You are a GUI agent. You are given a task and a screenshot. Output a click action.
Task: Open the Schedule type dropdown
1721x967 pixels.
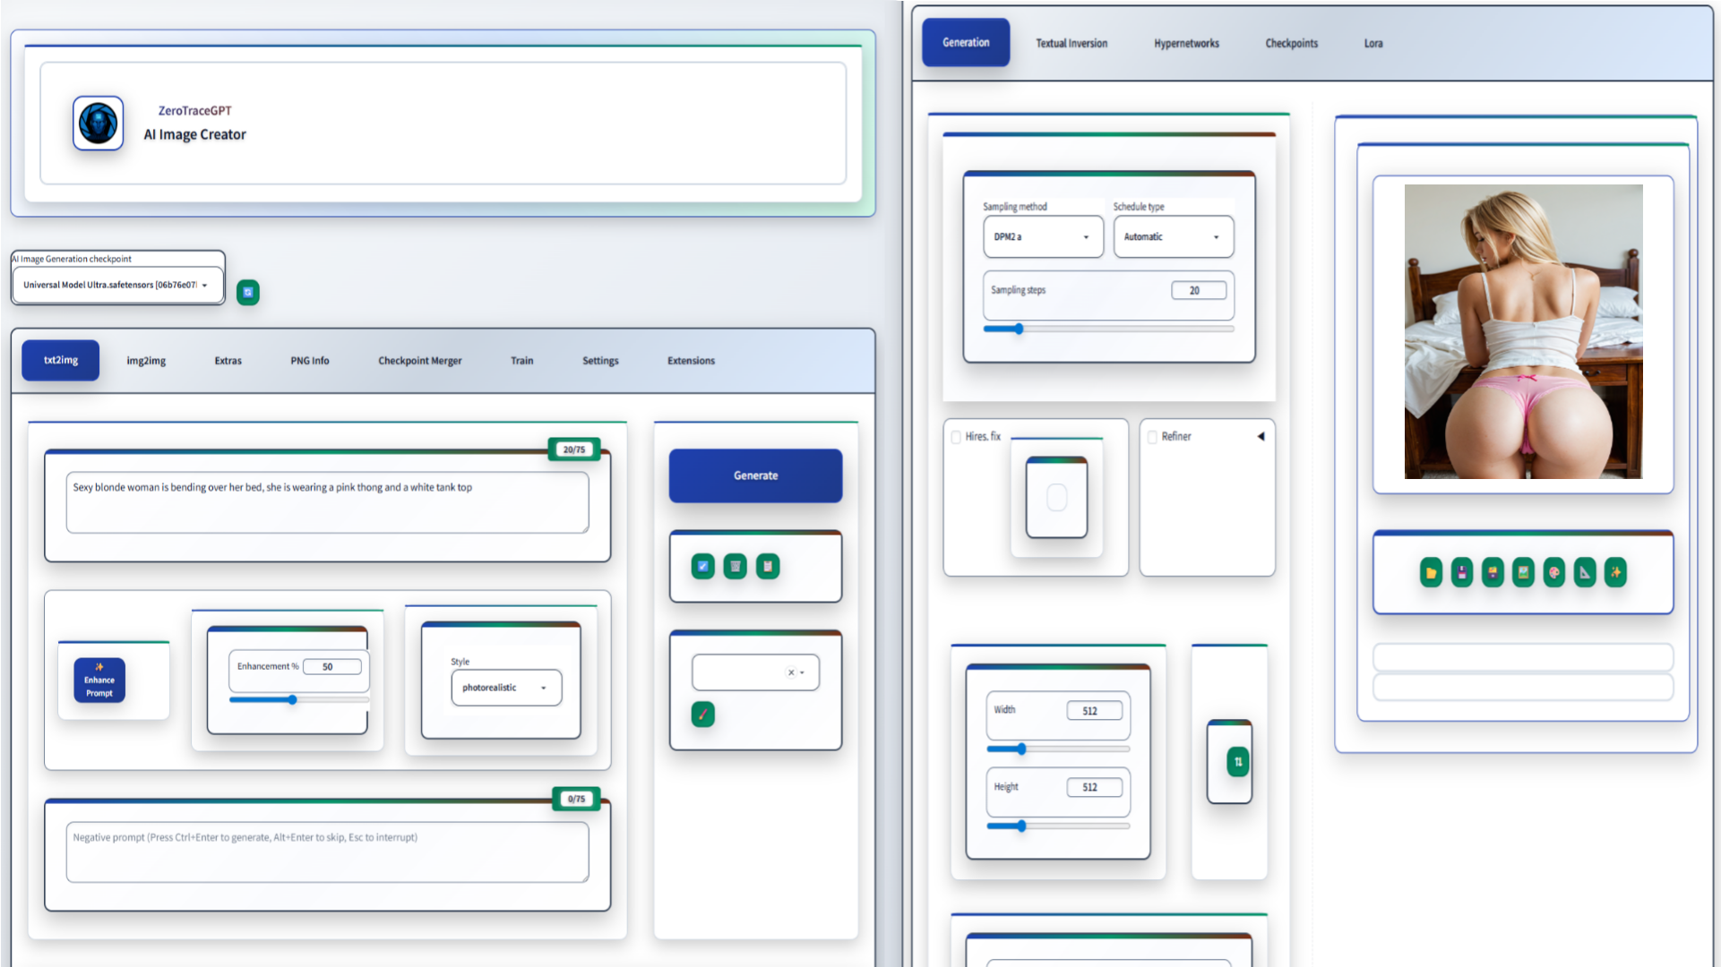1173,237
